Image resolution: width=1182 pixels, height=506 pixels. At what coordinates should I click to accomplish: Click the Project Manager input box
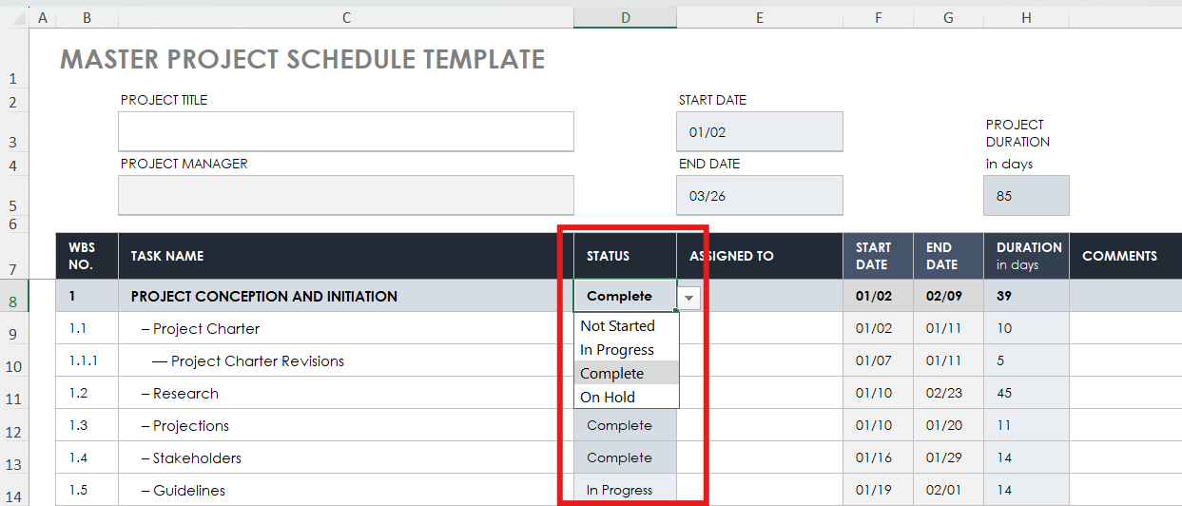tap(345, 195)
